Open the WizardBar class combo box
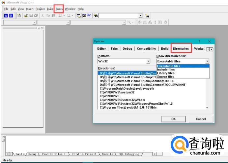Image resolution: width=228 pixels, height=163 pixels. tap(34, 22)
